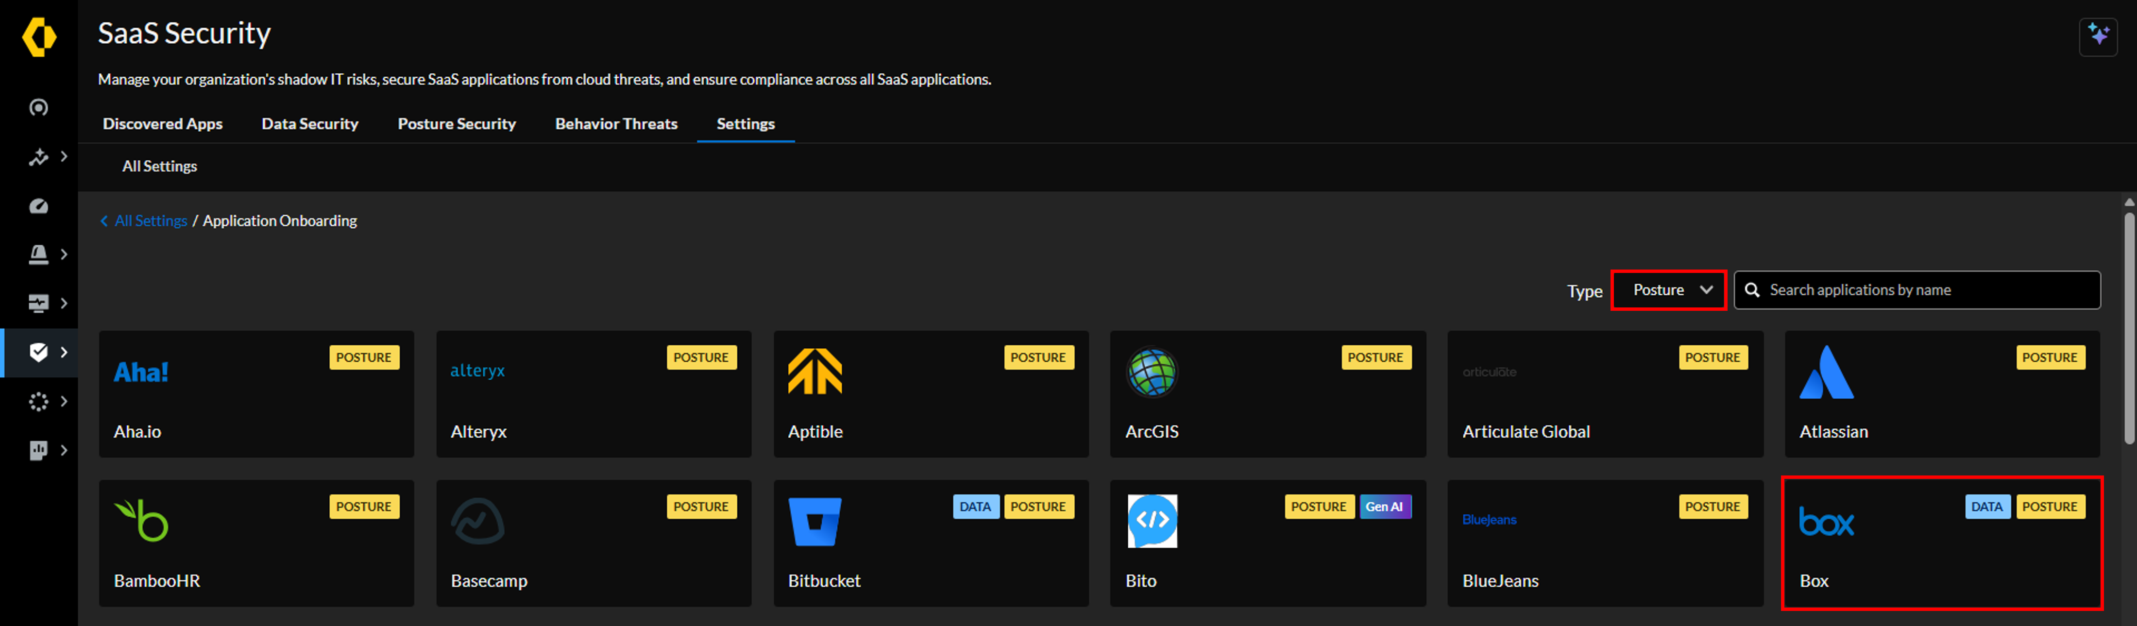
Task: Open the chart bubble sidebar icon
Action: click(x=38, y=450)
